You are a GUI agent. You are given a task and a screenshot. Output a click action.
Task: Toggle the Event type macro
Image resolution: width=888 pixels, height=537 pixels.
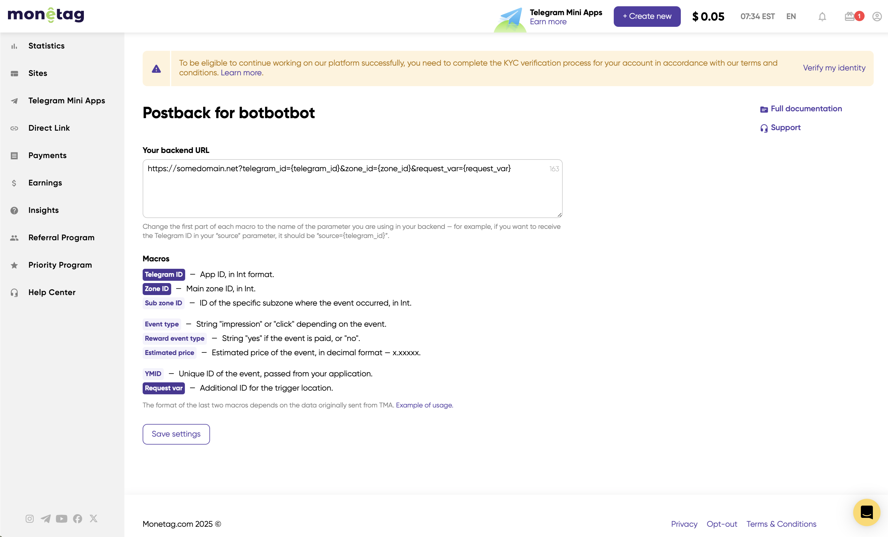click(x=162, y=324)
